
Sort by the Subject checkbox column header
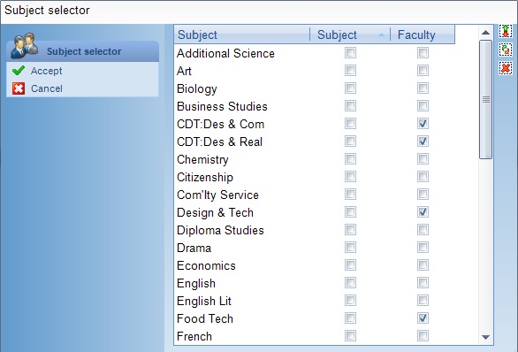350,34
